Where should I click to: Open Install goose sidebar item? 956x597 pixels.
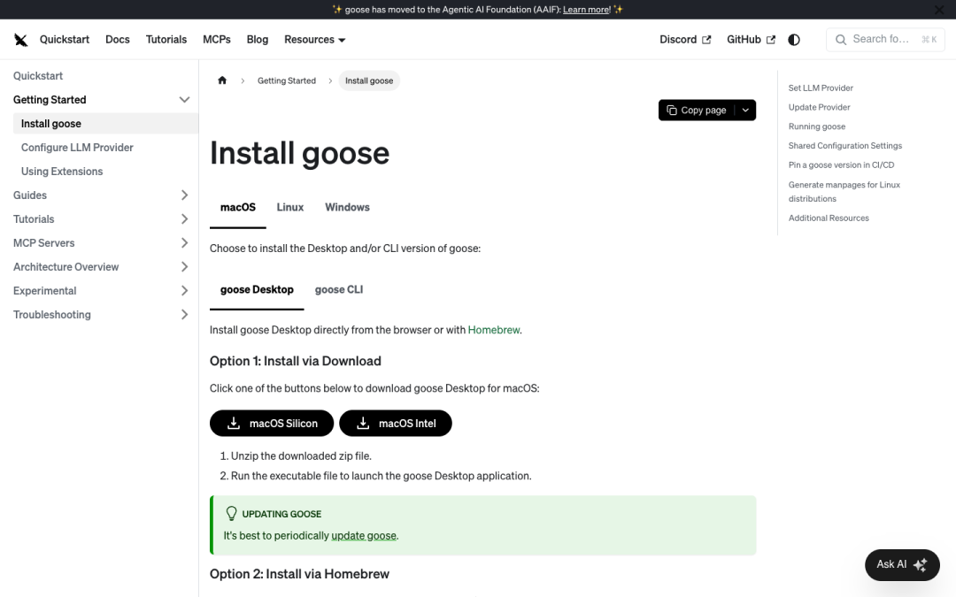pos(106,124)
